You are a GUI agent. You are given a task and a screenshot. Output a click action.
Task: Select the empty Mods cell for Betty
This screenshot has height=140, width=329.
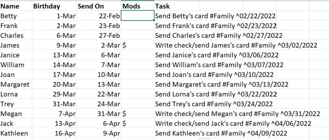pos(138,16)
